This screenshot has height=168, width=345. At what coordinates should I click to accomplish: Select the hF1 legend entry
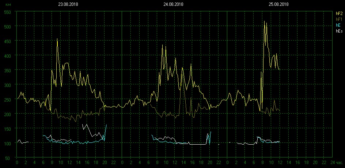339,19
